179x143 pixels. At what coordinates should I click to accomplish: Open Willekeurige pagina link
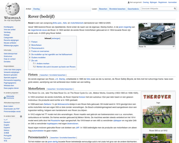[x=11, y=45]
